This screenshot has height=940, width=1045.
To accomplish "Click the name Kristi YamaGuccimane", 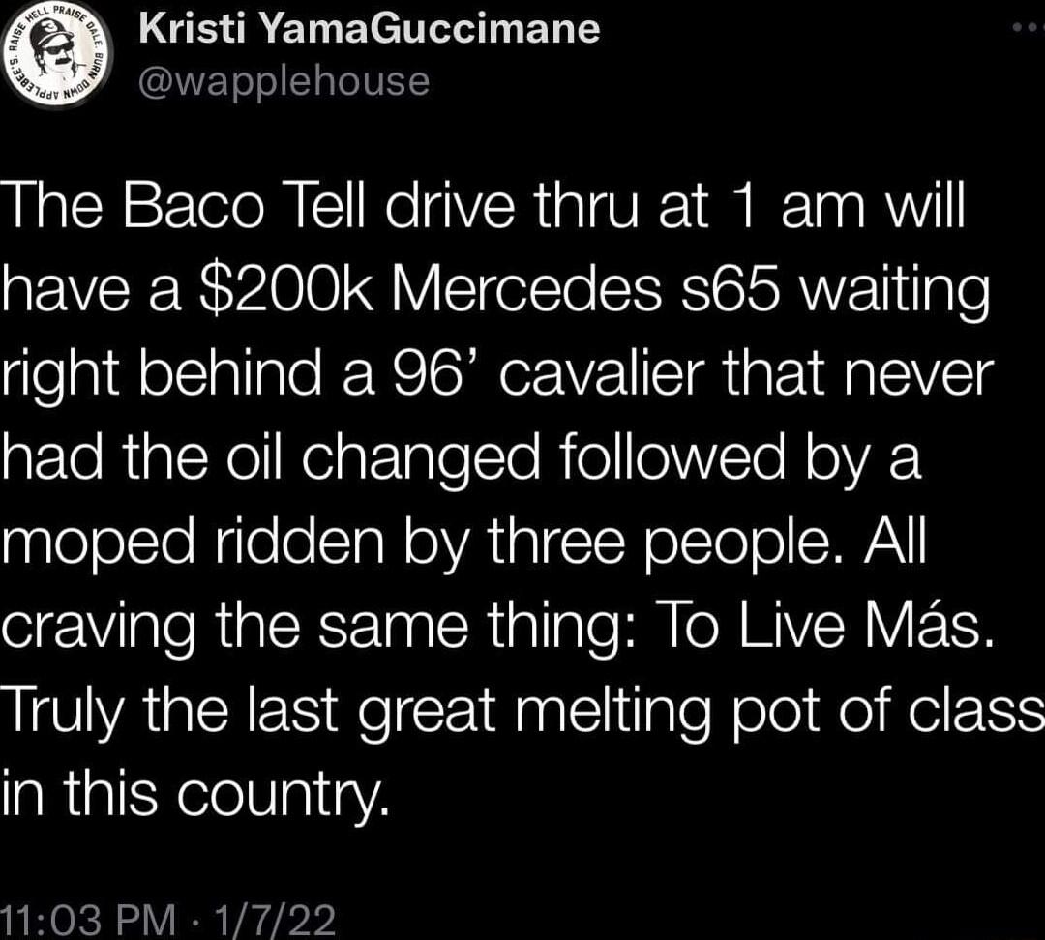I will click(x=370, y=29).
